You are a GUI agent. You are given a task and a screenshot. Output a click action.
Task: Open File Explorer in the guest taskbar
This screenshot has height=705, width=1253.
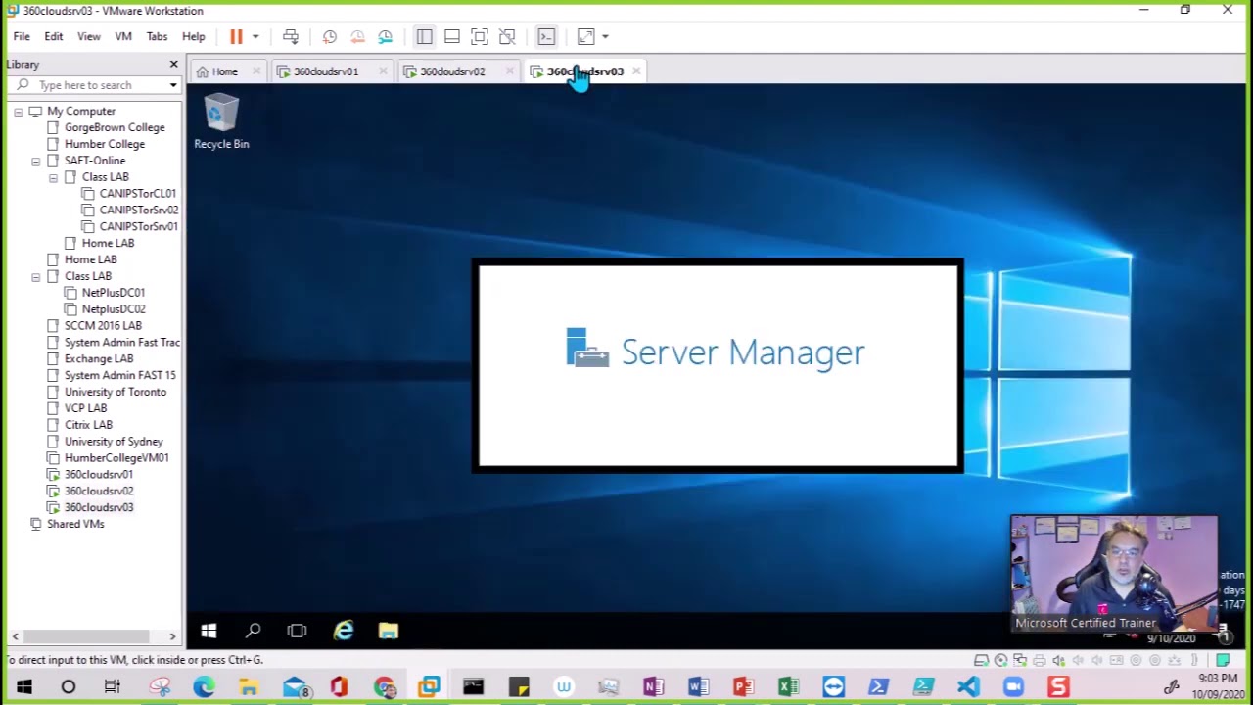pyautogui.click(x=389, y=632)
